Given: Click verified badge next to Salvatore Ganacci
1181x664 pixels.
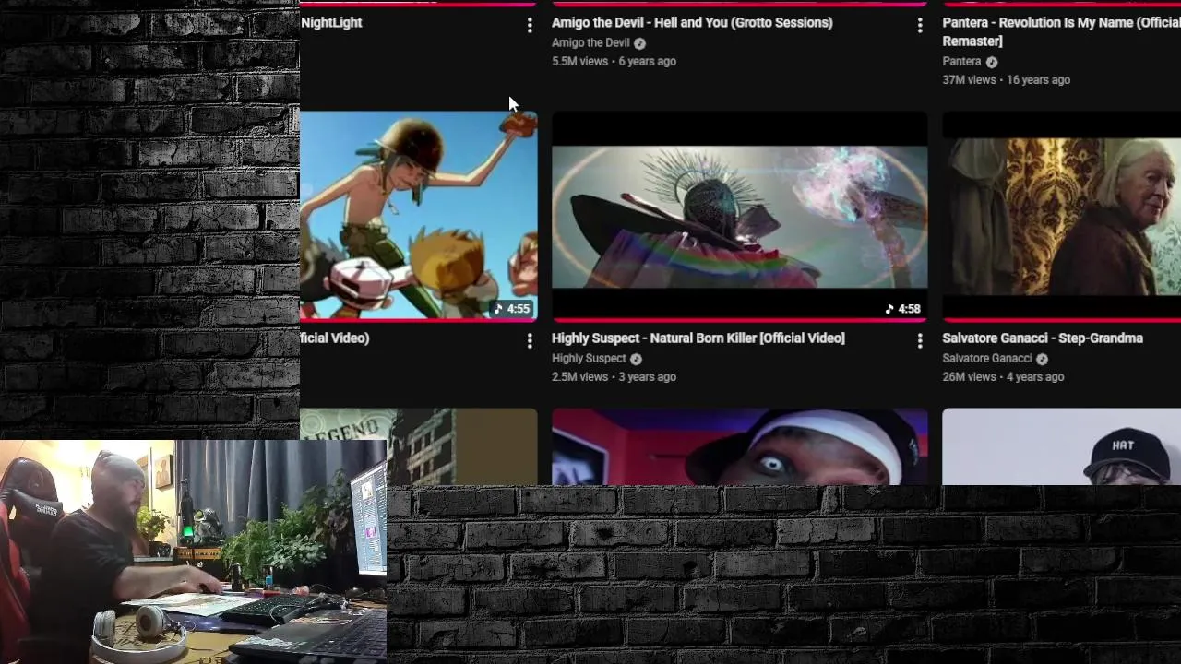Looking at the screenshot, I should click(1042, 359).
